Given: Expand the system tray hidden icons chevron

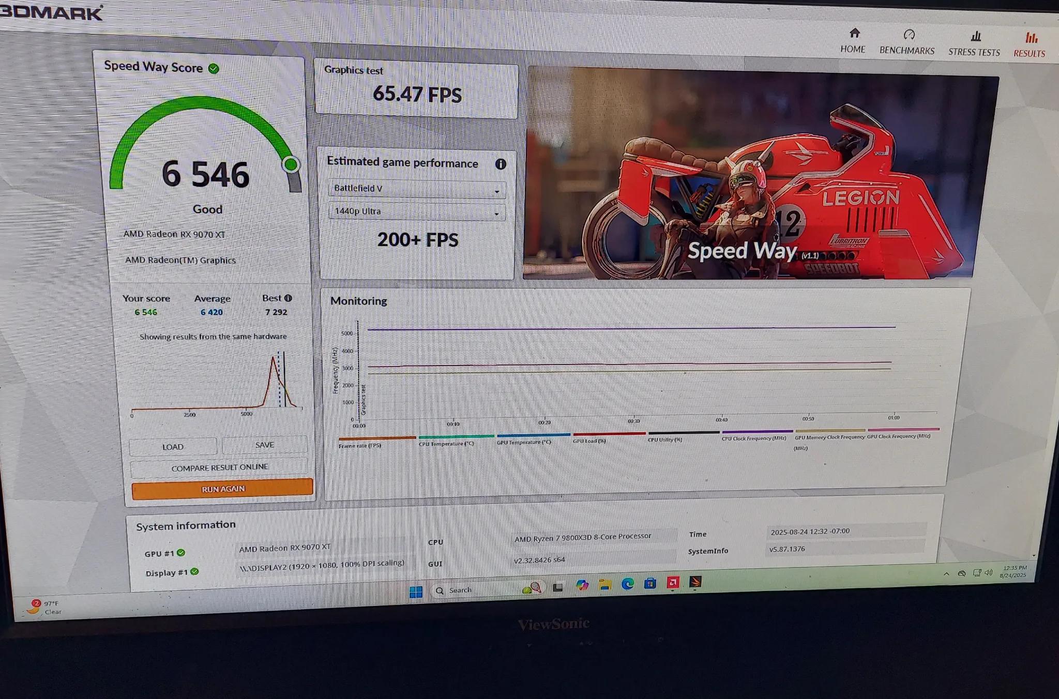Looking at the screenshot, I should [946, 574].
